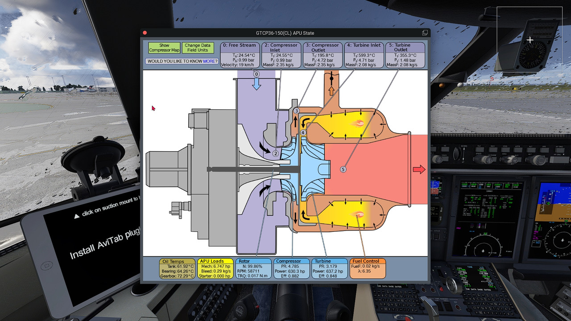Click the orange bleed air arrow
The height and width of the screenshot is (321, 571).
331,91
